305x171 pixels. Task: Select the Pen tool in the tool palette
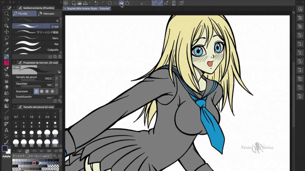tap(6, 57)
